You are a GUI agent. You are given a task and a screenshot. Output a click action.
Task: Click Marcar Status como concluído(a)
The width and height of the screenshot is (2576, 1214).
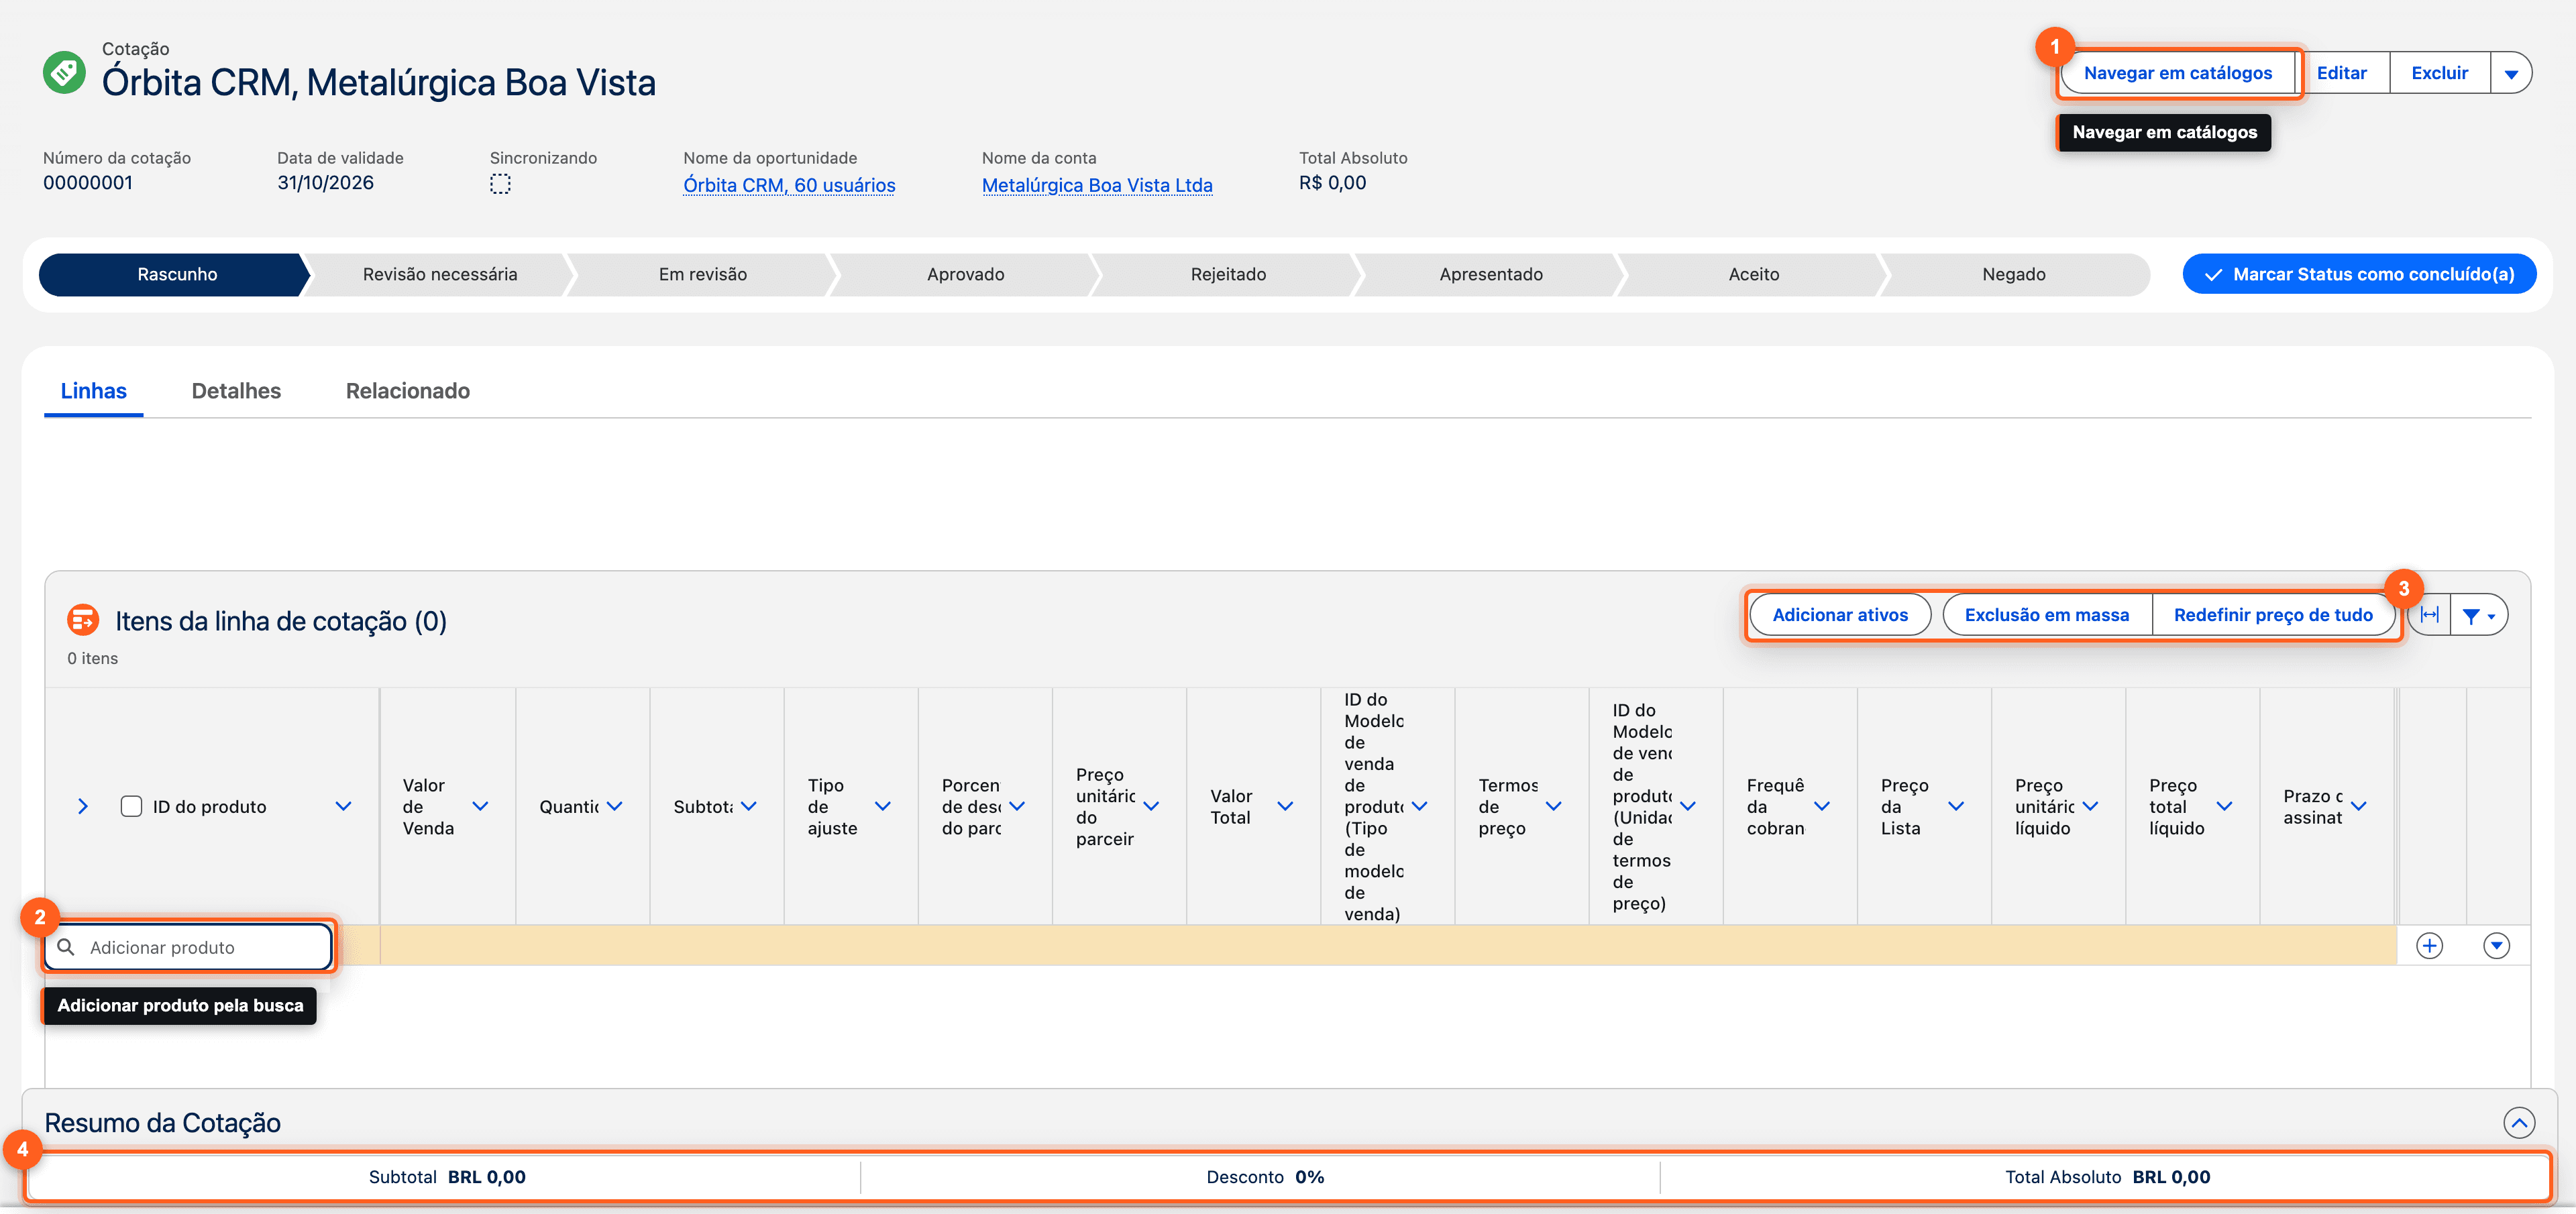(x=2359, y=274)
